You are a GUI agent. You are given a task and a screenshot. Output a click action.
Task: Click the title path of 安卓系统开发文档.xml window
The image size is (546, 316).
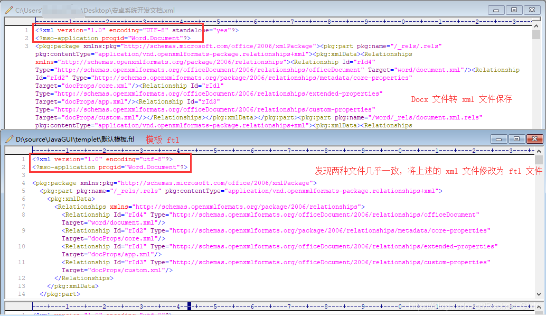coord(95,11)
